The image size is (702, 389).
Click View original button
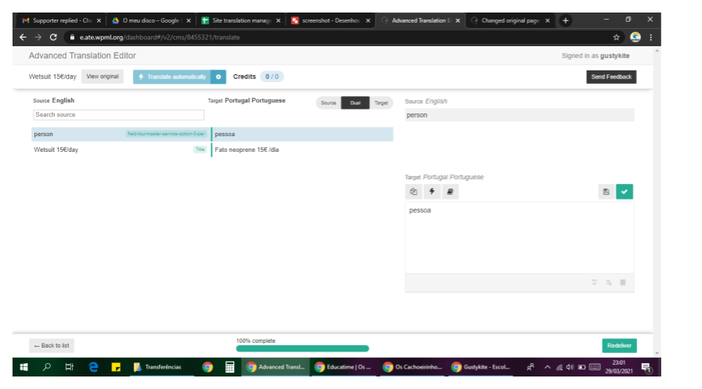103,77
